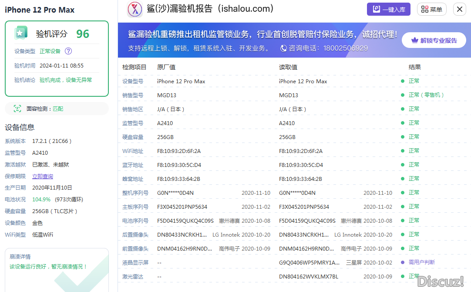Click the crown icon in 解锁专业报告
Viewport: 471px width, 292px height.
tap(415, 40)
